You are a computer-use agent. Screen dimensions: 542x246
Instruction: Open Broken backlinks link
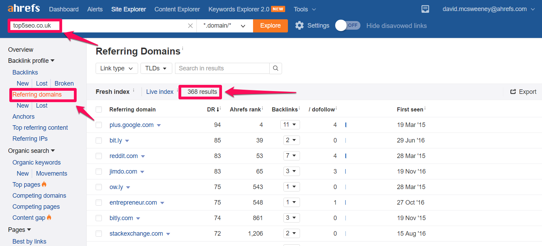coord(64,83)
